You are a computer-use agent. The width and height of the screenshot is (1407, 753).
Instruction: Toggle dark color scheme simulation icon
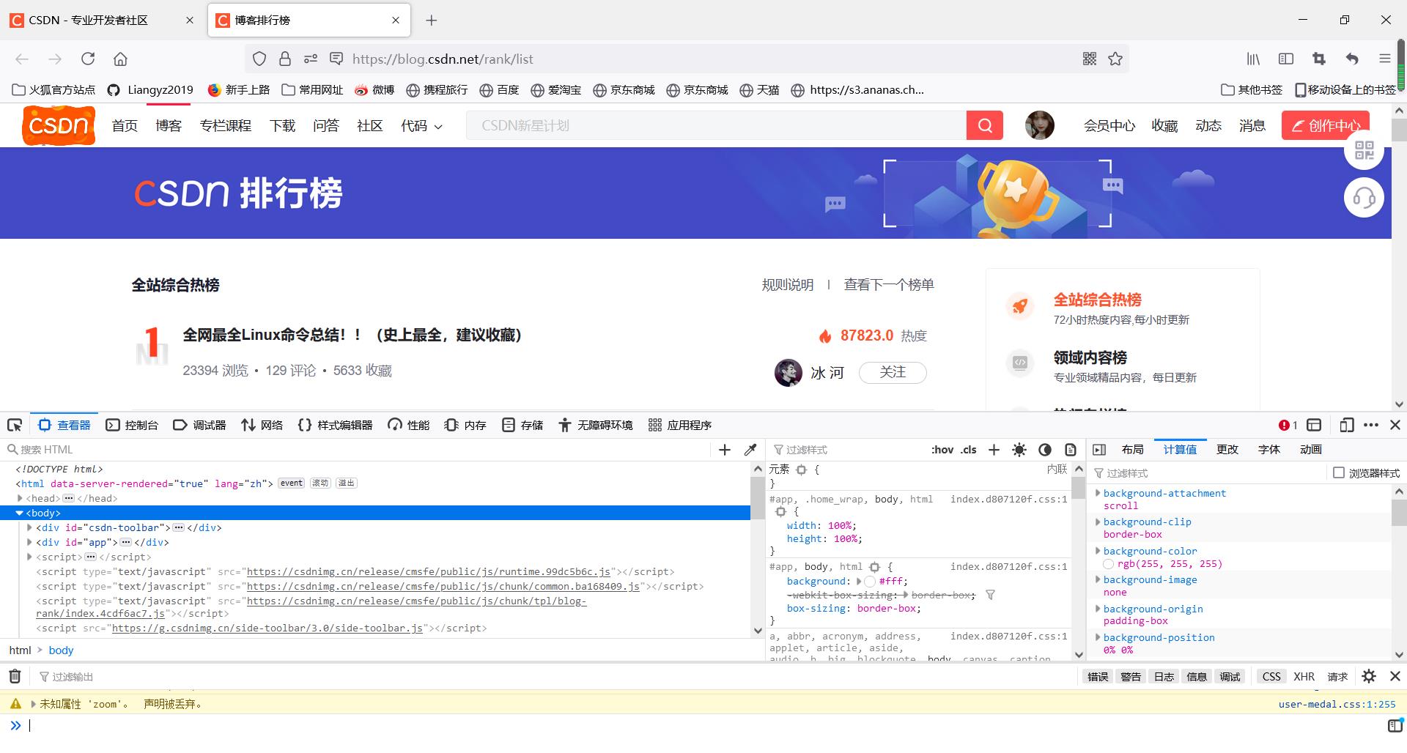pyautogui.click(x=1045, y=450)
